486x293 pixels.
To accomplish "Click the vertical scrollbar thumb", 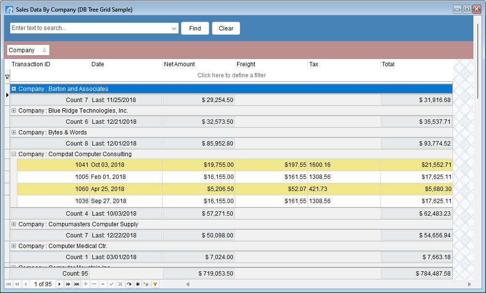I will pyautogui.click(x=479, y=61).
